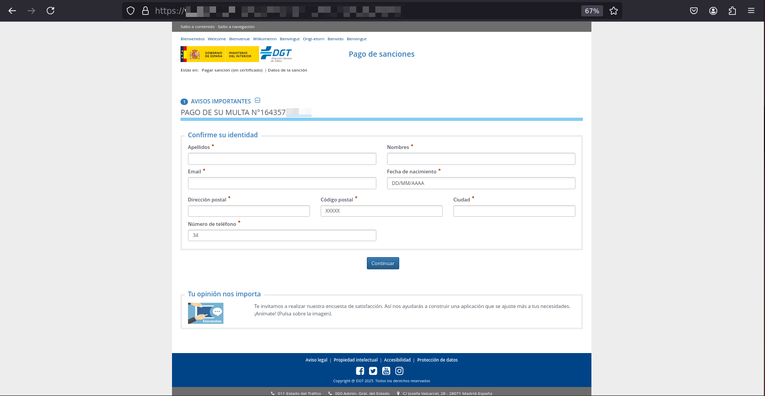Open the Instagram icon in footer

pyautogui.click(x=400, y=371)
